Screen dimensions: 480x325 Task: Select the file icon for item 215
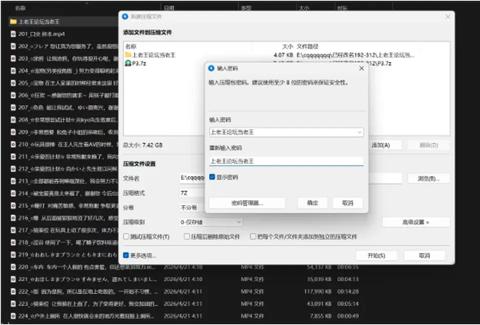tap(13, 205)
